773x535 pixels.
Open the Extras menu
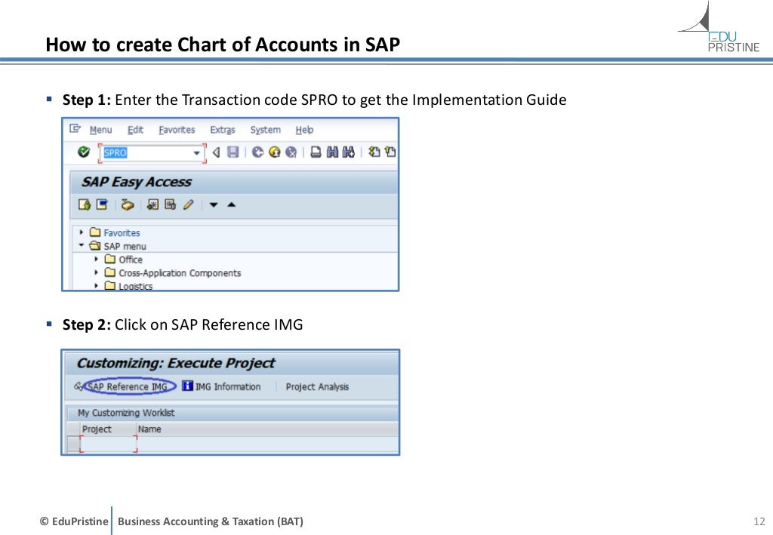coord(223,130)
